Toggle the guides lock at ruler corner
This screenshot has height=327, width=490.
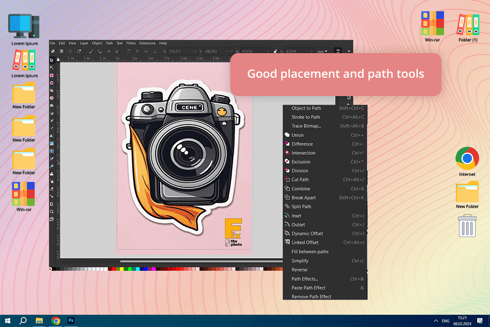coord(58,59)
